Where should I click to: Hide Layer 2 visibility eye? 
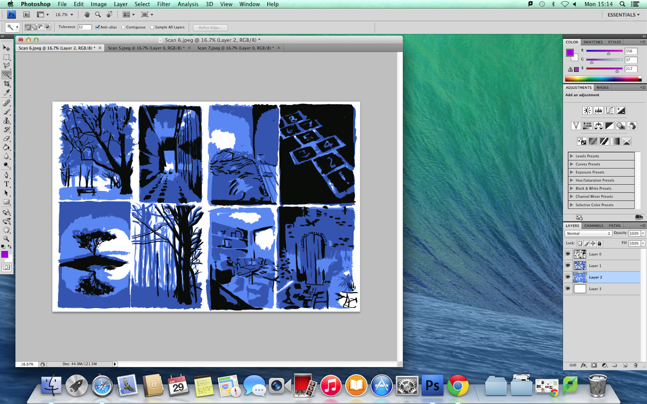[x=568, y=277]
